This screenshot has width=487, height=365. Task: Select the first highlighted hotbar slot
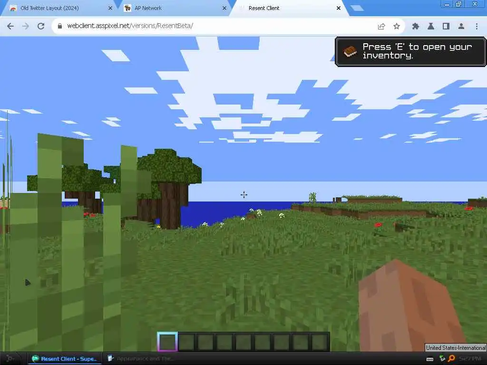pos(167,342)
